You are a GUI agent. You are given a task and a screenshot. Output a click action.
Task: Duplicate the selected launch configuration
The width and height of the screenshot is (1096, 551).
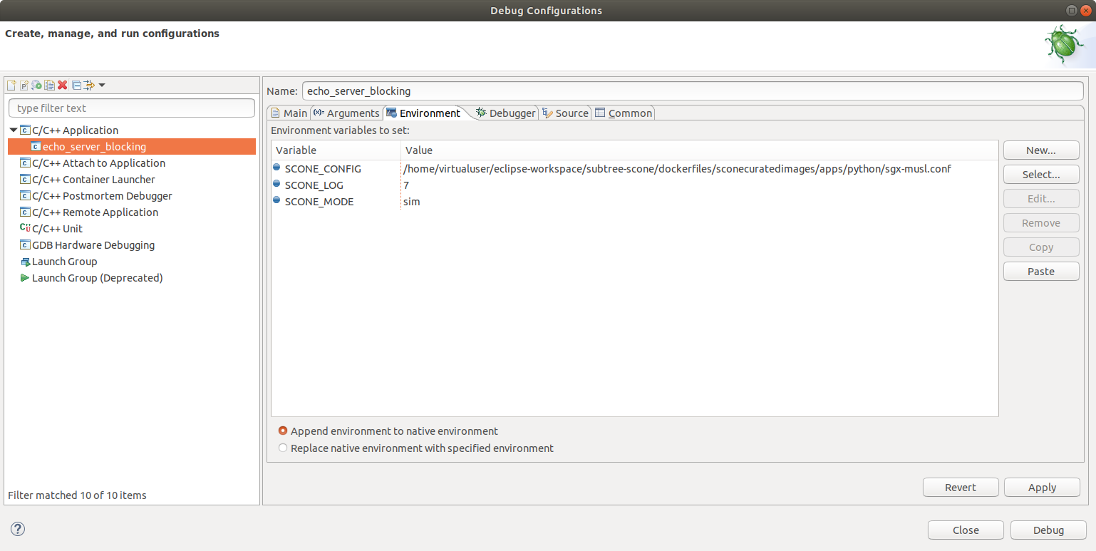point(48,85)
